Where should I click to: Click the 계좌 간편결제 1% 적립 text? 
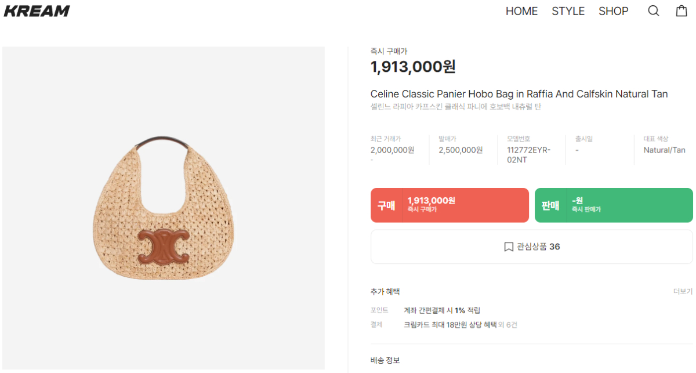(x=442, y=310)
